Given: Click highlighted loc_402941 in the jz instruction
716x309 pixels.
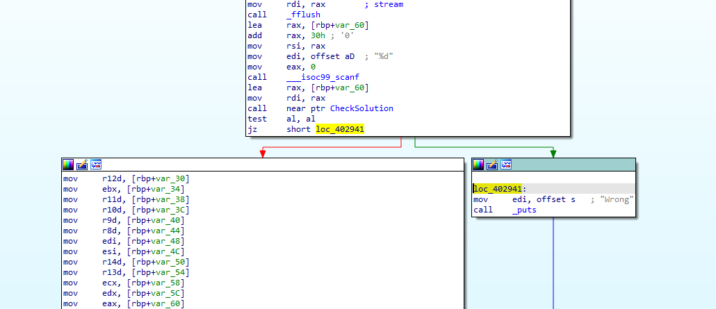Looking at the screenshot, I should [x=340, y=130].
